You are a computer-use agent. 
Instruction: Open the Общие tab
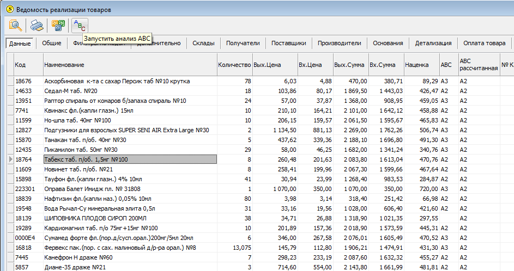pos(51,43)
